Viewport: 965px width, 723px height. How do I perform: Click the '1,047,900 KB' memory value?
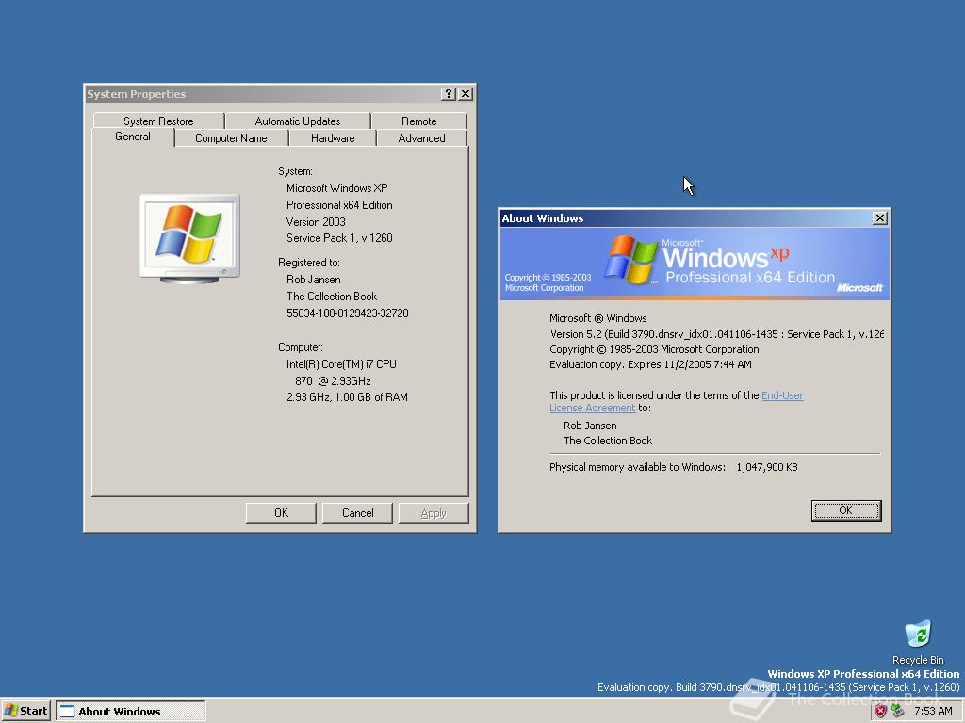pos(767,467)
